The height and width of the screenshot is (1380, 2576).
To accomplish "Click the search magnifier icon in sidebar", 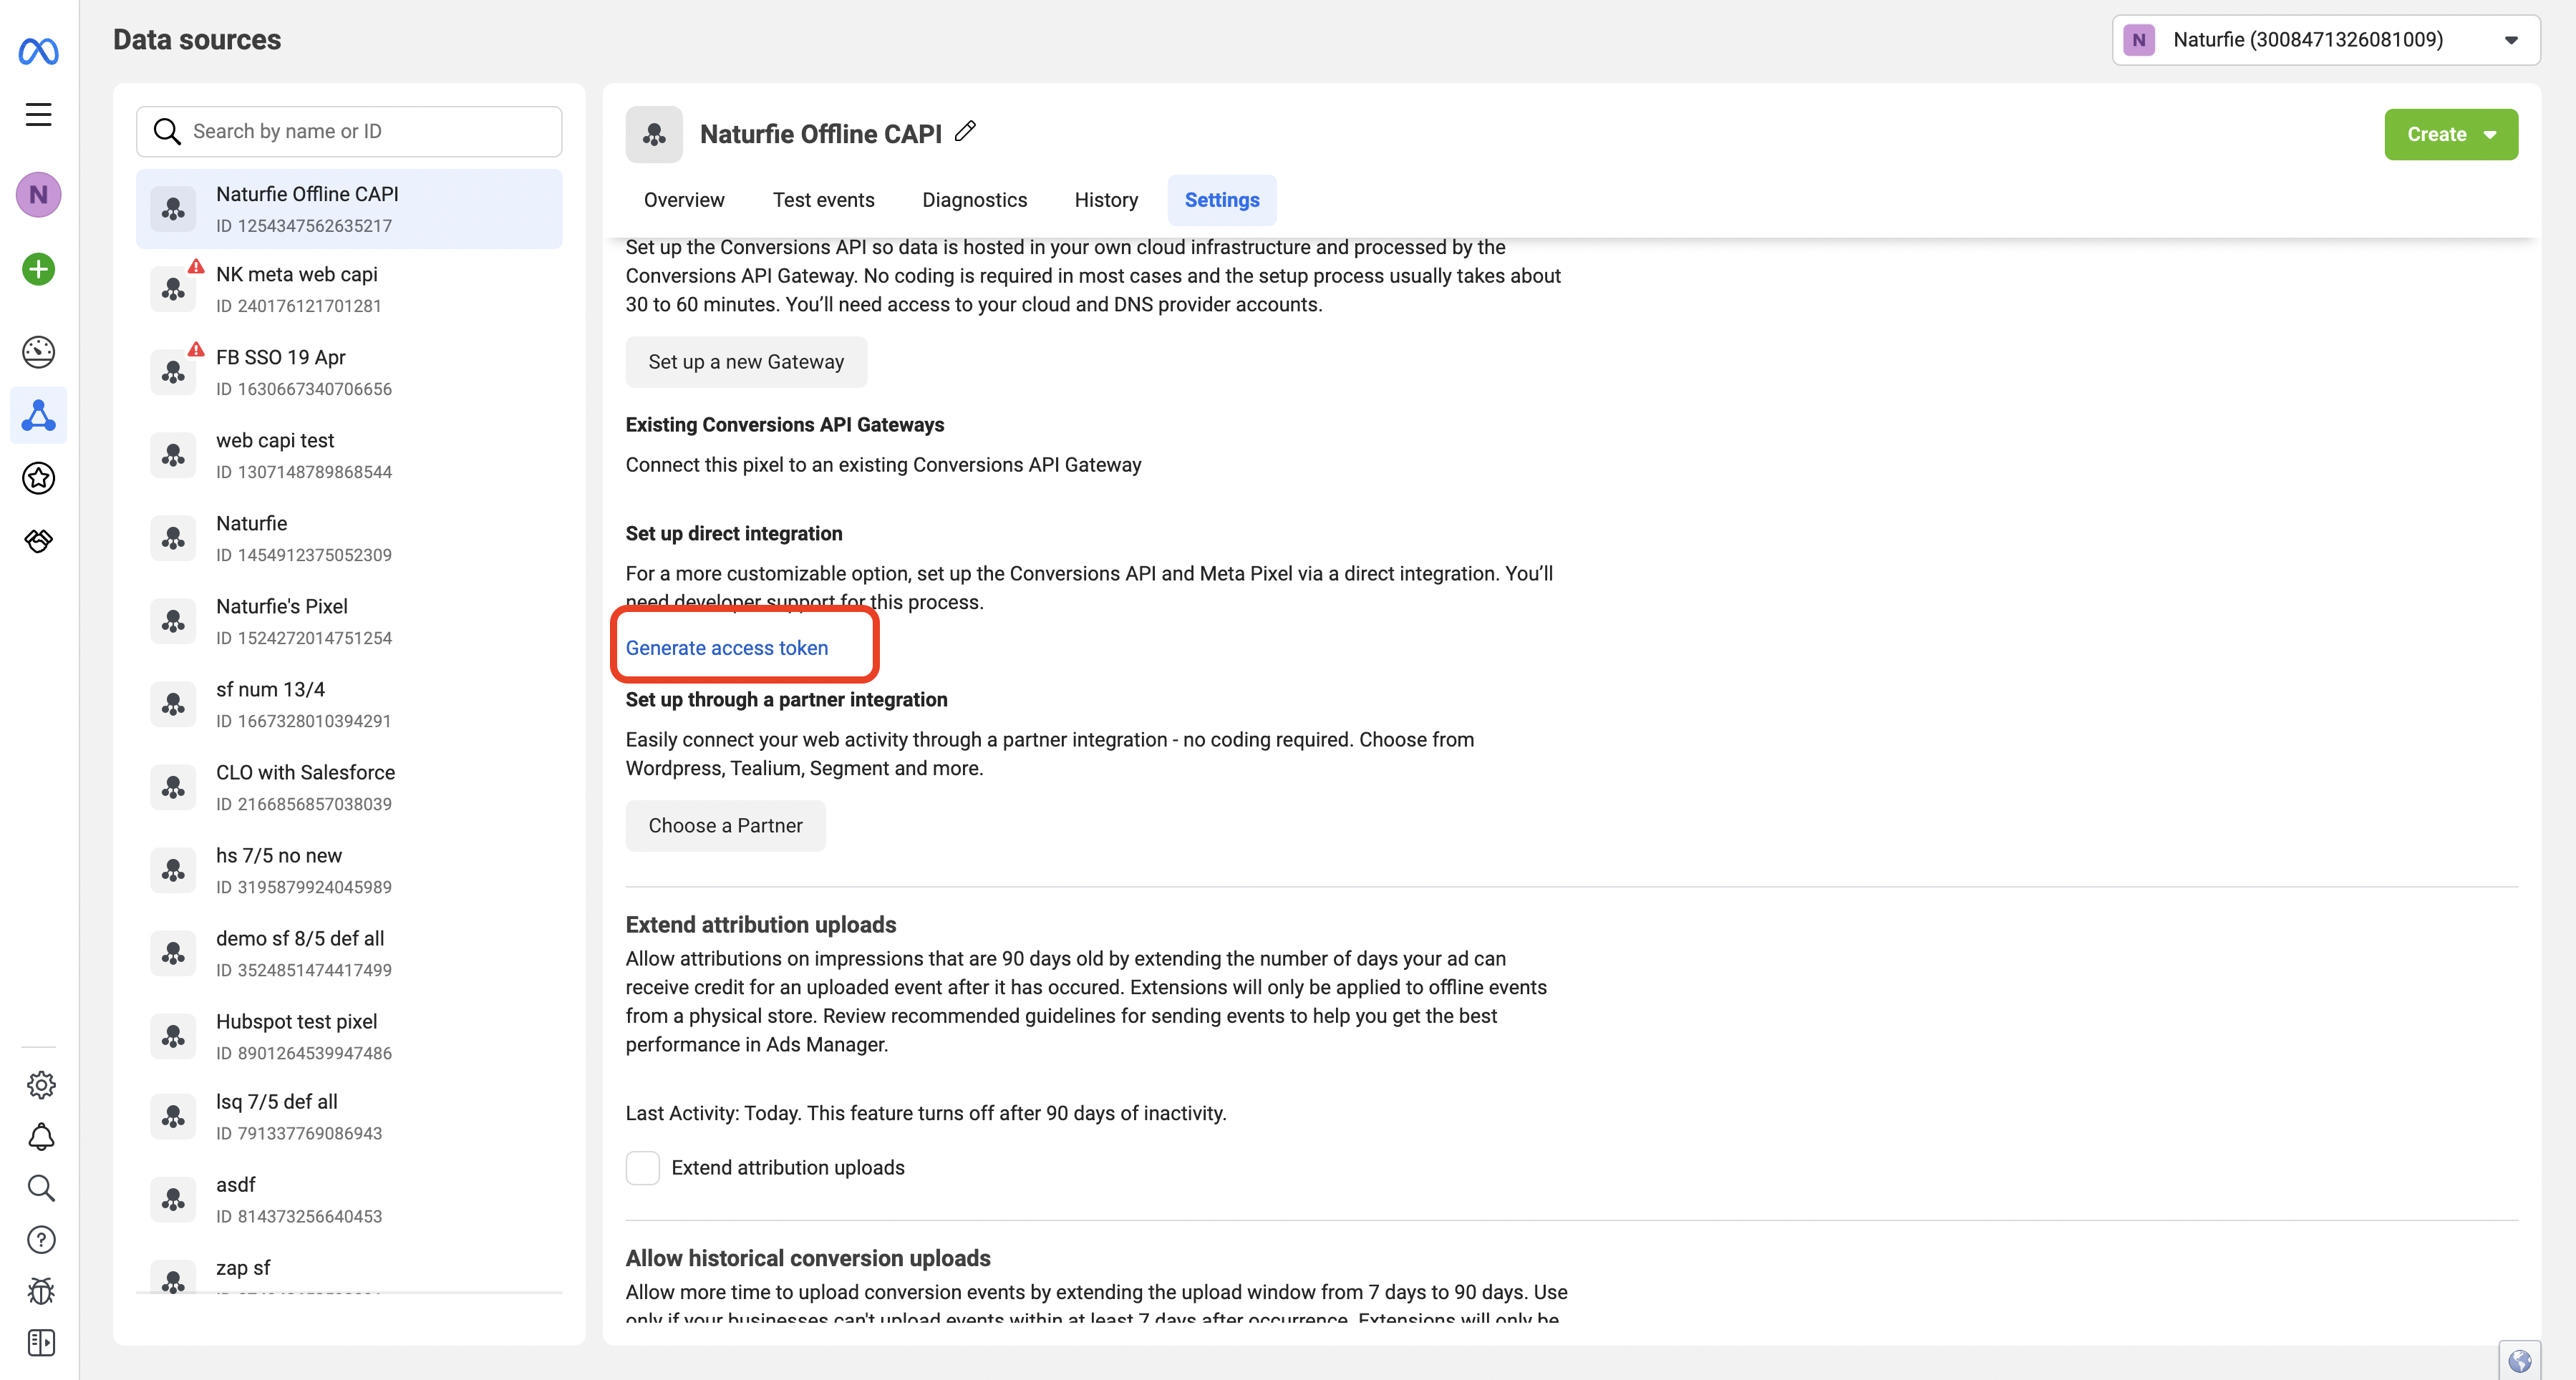I will tap(41, 1188).
